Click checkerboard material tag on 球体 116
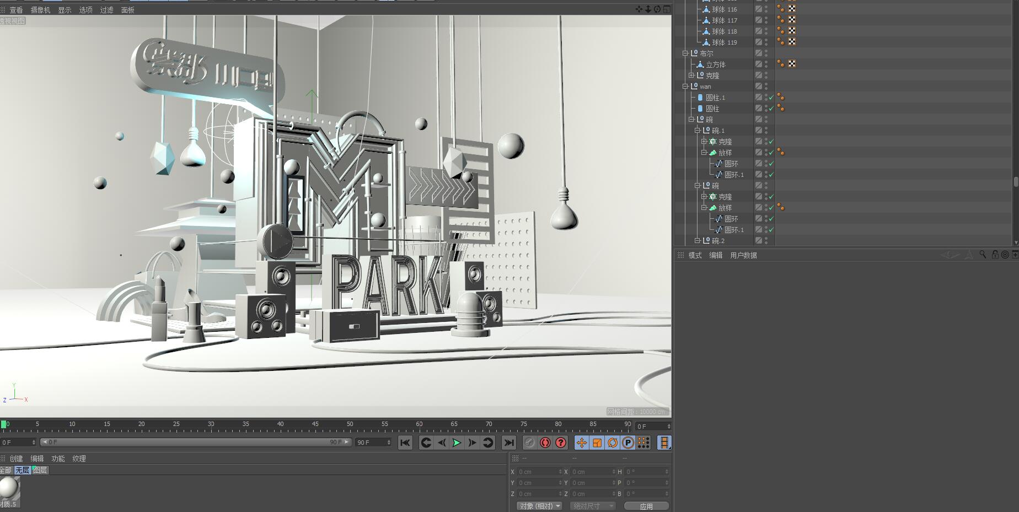The width and height of the screenshot is (1019, 512). [x=792, y=9]
